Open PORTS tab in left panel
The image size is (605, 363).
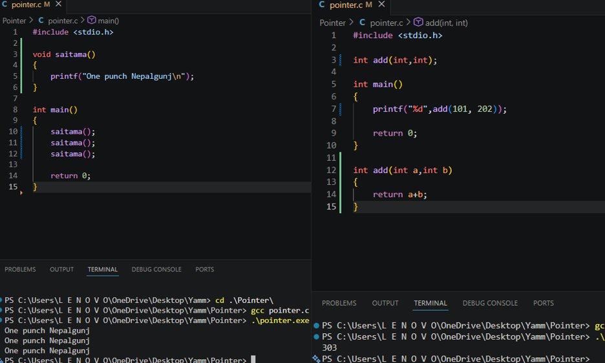tap(204, 269)
